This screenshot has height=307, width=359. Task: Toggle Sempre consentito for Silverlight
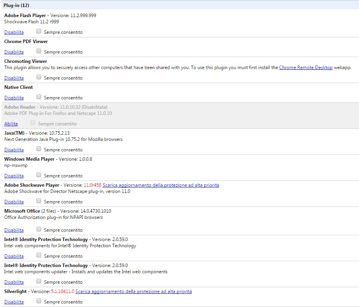[39, 301]
